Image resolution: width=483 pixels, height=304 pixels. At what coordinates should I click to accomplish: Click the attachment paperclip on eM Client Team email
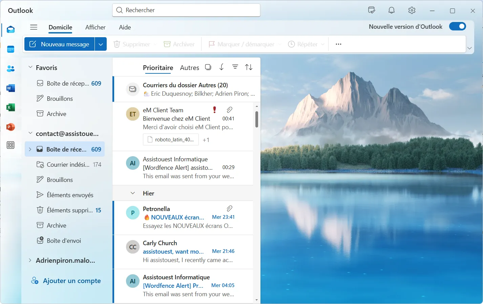pyautogui.click(x=230, y=110)
